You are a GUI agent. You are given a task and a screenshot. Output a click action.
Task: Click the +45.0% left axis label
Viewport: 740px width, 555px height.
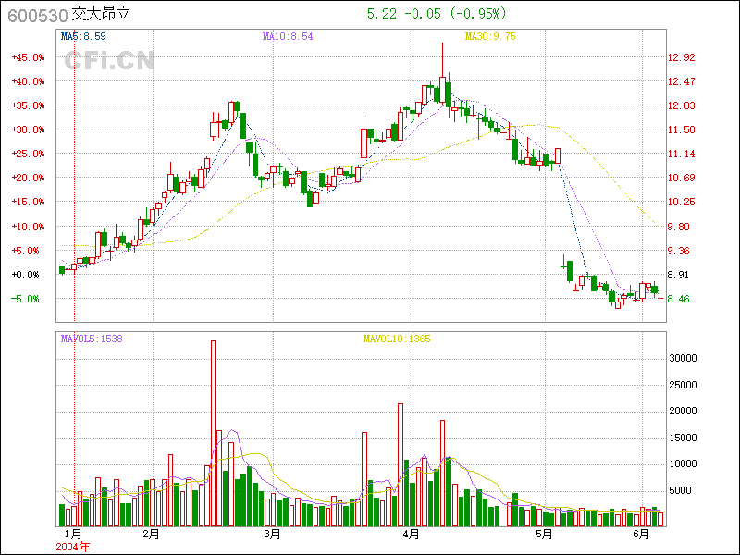tap(28, 57)
